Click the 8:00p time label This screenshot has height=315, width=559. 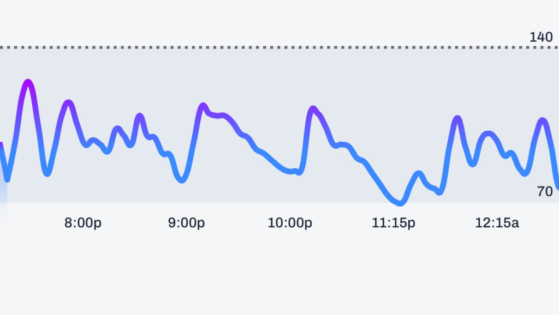83,222
